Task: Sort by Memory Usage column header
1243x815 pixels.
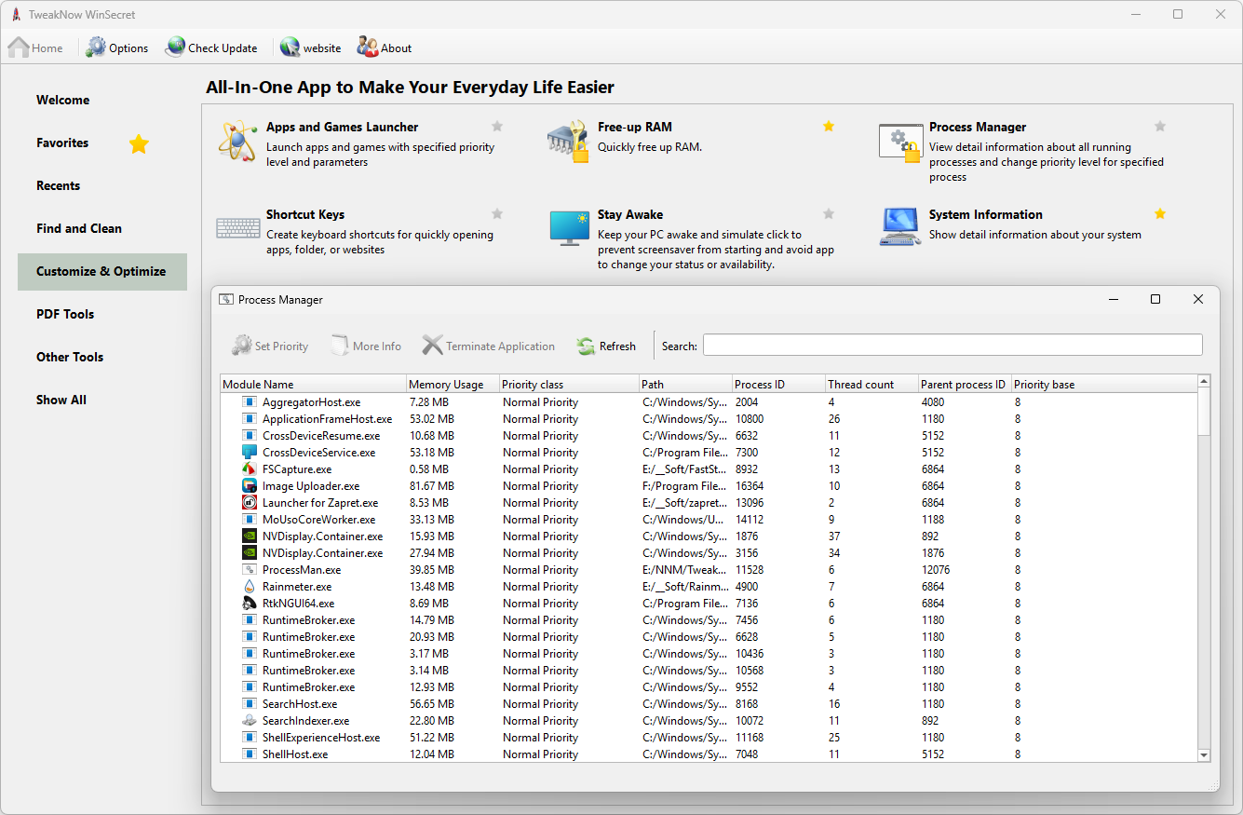Action: 453,384
